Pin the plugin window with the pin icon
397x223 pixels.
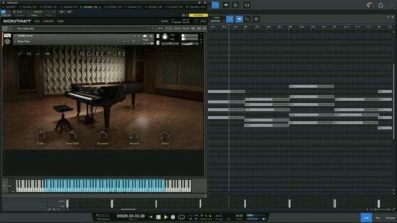pos(200,2)
